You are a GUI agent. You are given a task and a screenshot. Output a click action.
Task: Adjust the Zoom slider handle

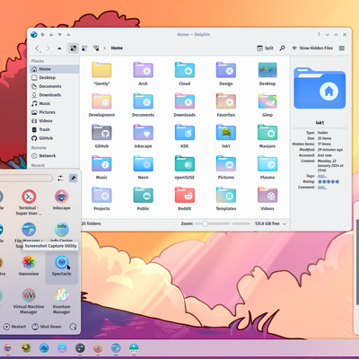coord(205,223)
